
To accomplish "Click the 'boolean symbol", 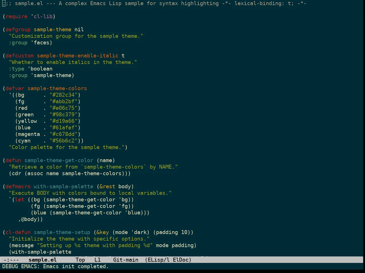I will [x=40, y=69].
